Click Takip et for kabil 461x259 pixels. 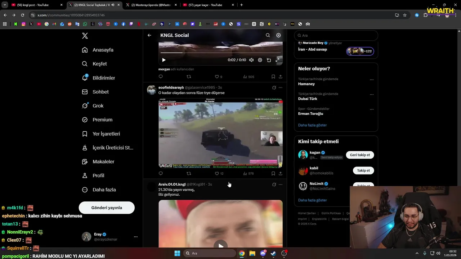(x=363, y=171)
